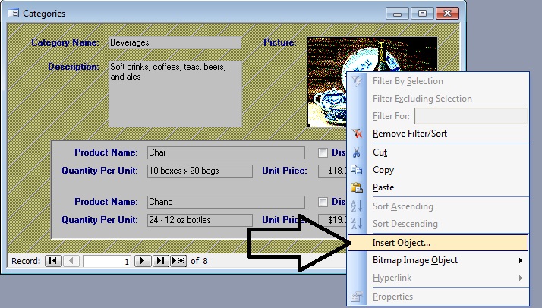Expand Hyperlink submenu arrow
This screenshot has width=542, height=308.
[521, 278]
